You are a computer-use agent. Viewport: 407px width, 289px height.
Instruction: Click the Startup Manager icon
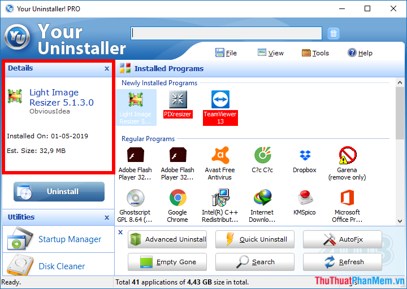[20, 239]
